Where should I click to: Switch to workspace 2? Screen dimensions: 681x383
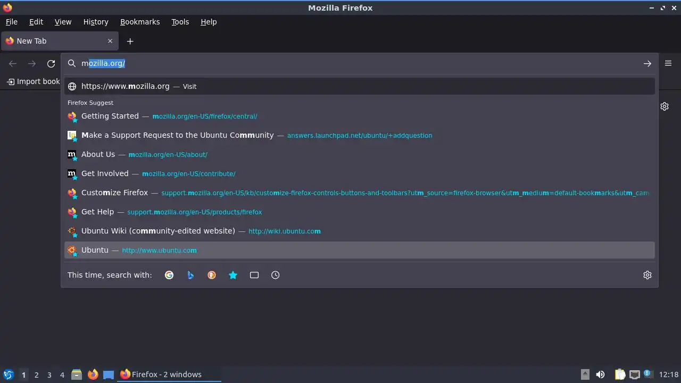(36, 374)
